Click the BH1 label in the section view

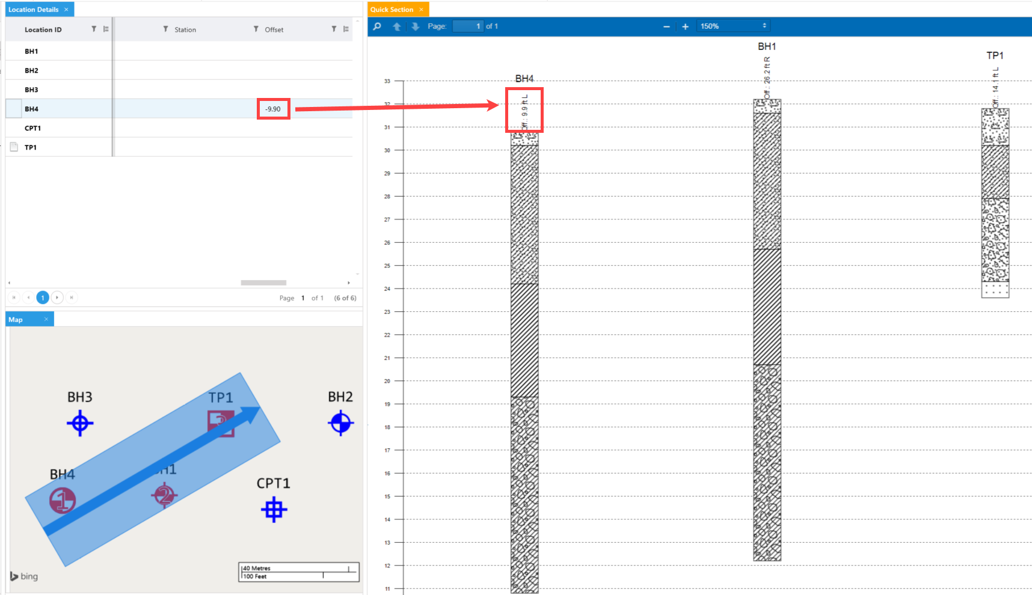point(767,46)
